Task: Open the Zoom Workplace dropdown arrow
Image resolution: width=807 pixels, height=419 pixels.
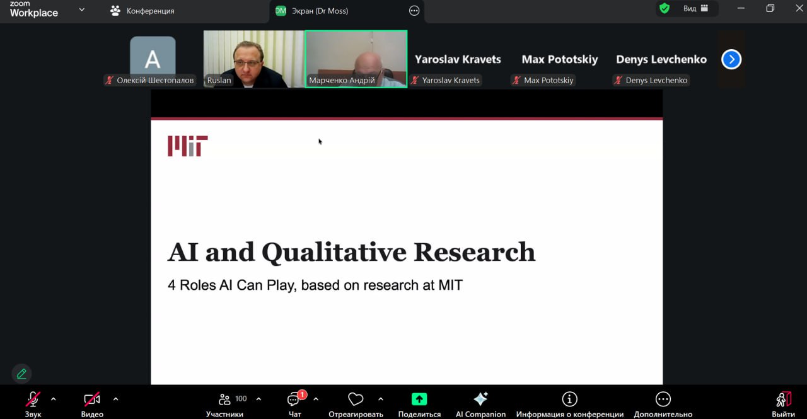Action: [81, 9]
